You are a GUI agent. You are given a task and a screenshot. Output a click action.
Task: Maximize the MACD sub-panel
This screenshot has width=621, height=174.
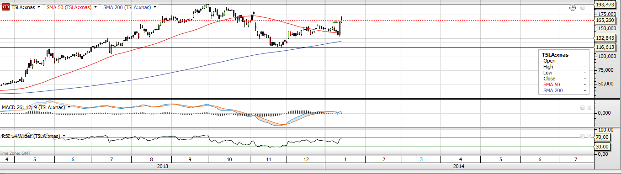(x=582, y=107)
